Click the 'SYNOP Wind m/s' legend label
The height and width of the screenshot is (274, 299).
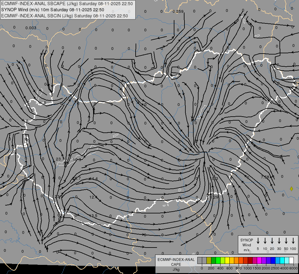pyautogui.click(x=246, y=245)
